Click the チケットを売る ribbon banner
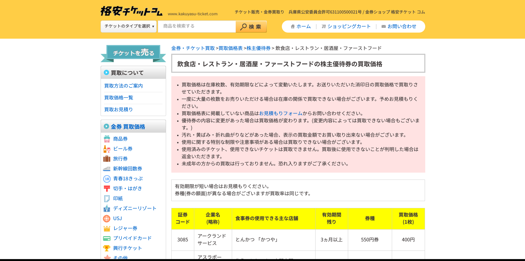This screenshot has width=525, height=261. [133, 53]
